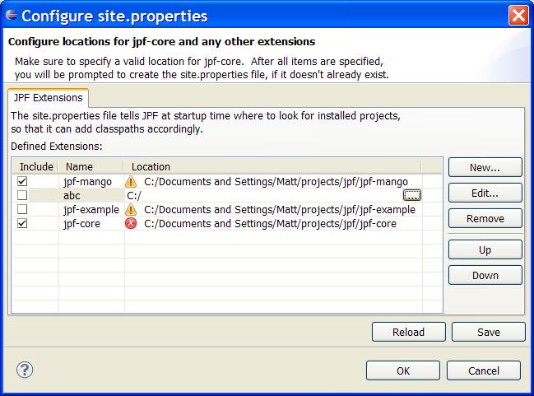Check the jpf-example Include checkbox
The image size is (534, 396).
coord(22,209)
